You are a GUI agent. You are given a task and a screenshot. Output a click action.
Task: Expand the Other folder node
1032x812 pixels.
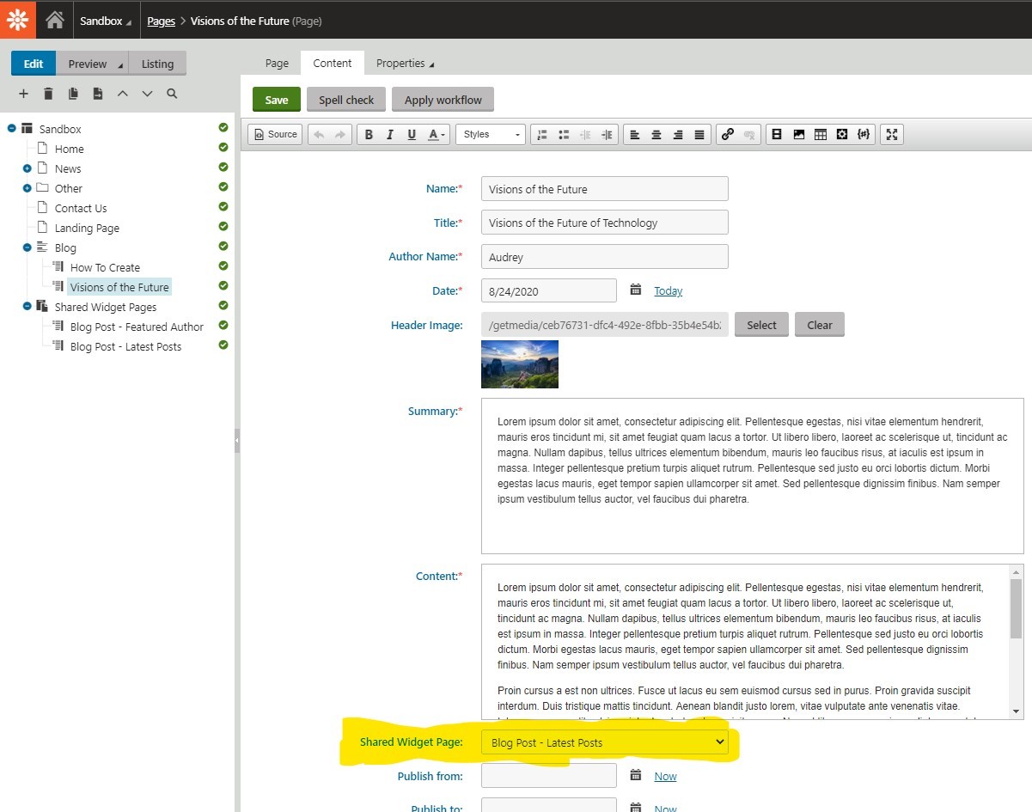coord(27,188)
